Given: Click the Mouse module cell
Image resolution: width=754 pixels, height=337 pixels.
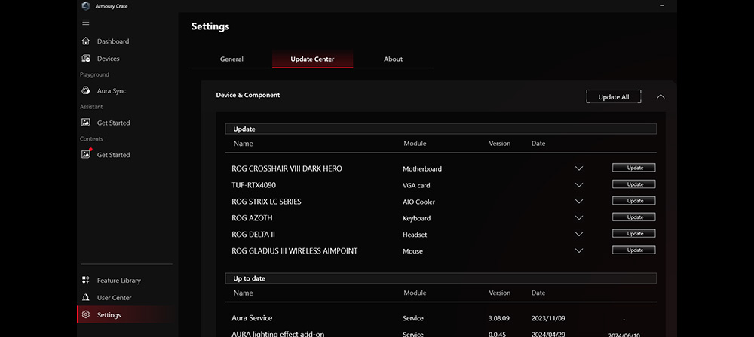Looking at the screenshot, I should click(x=412, y=251).
